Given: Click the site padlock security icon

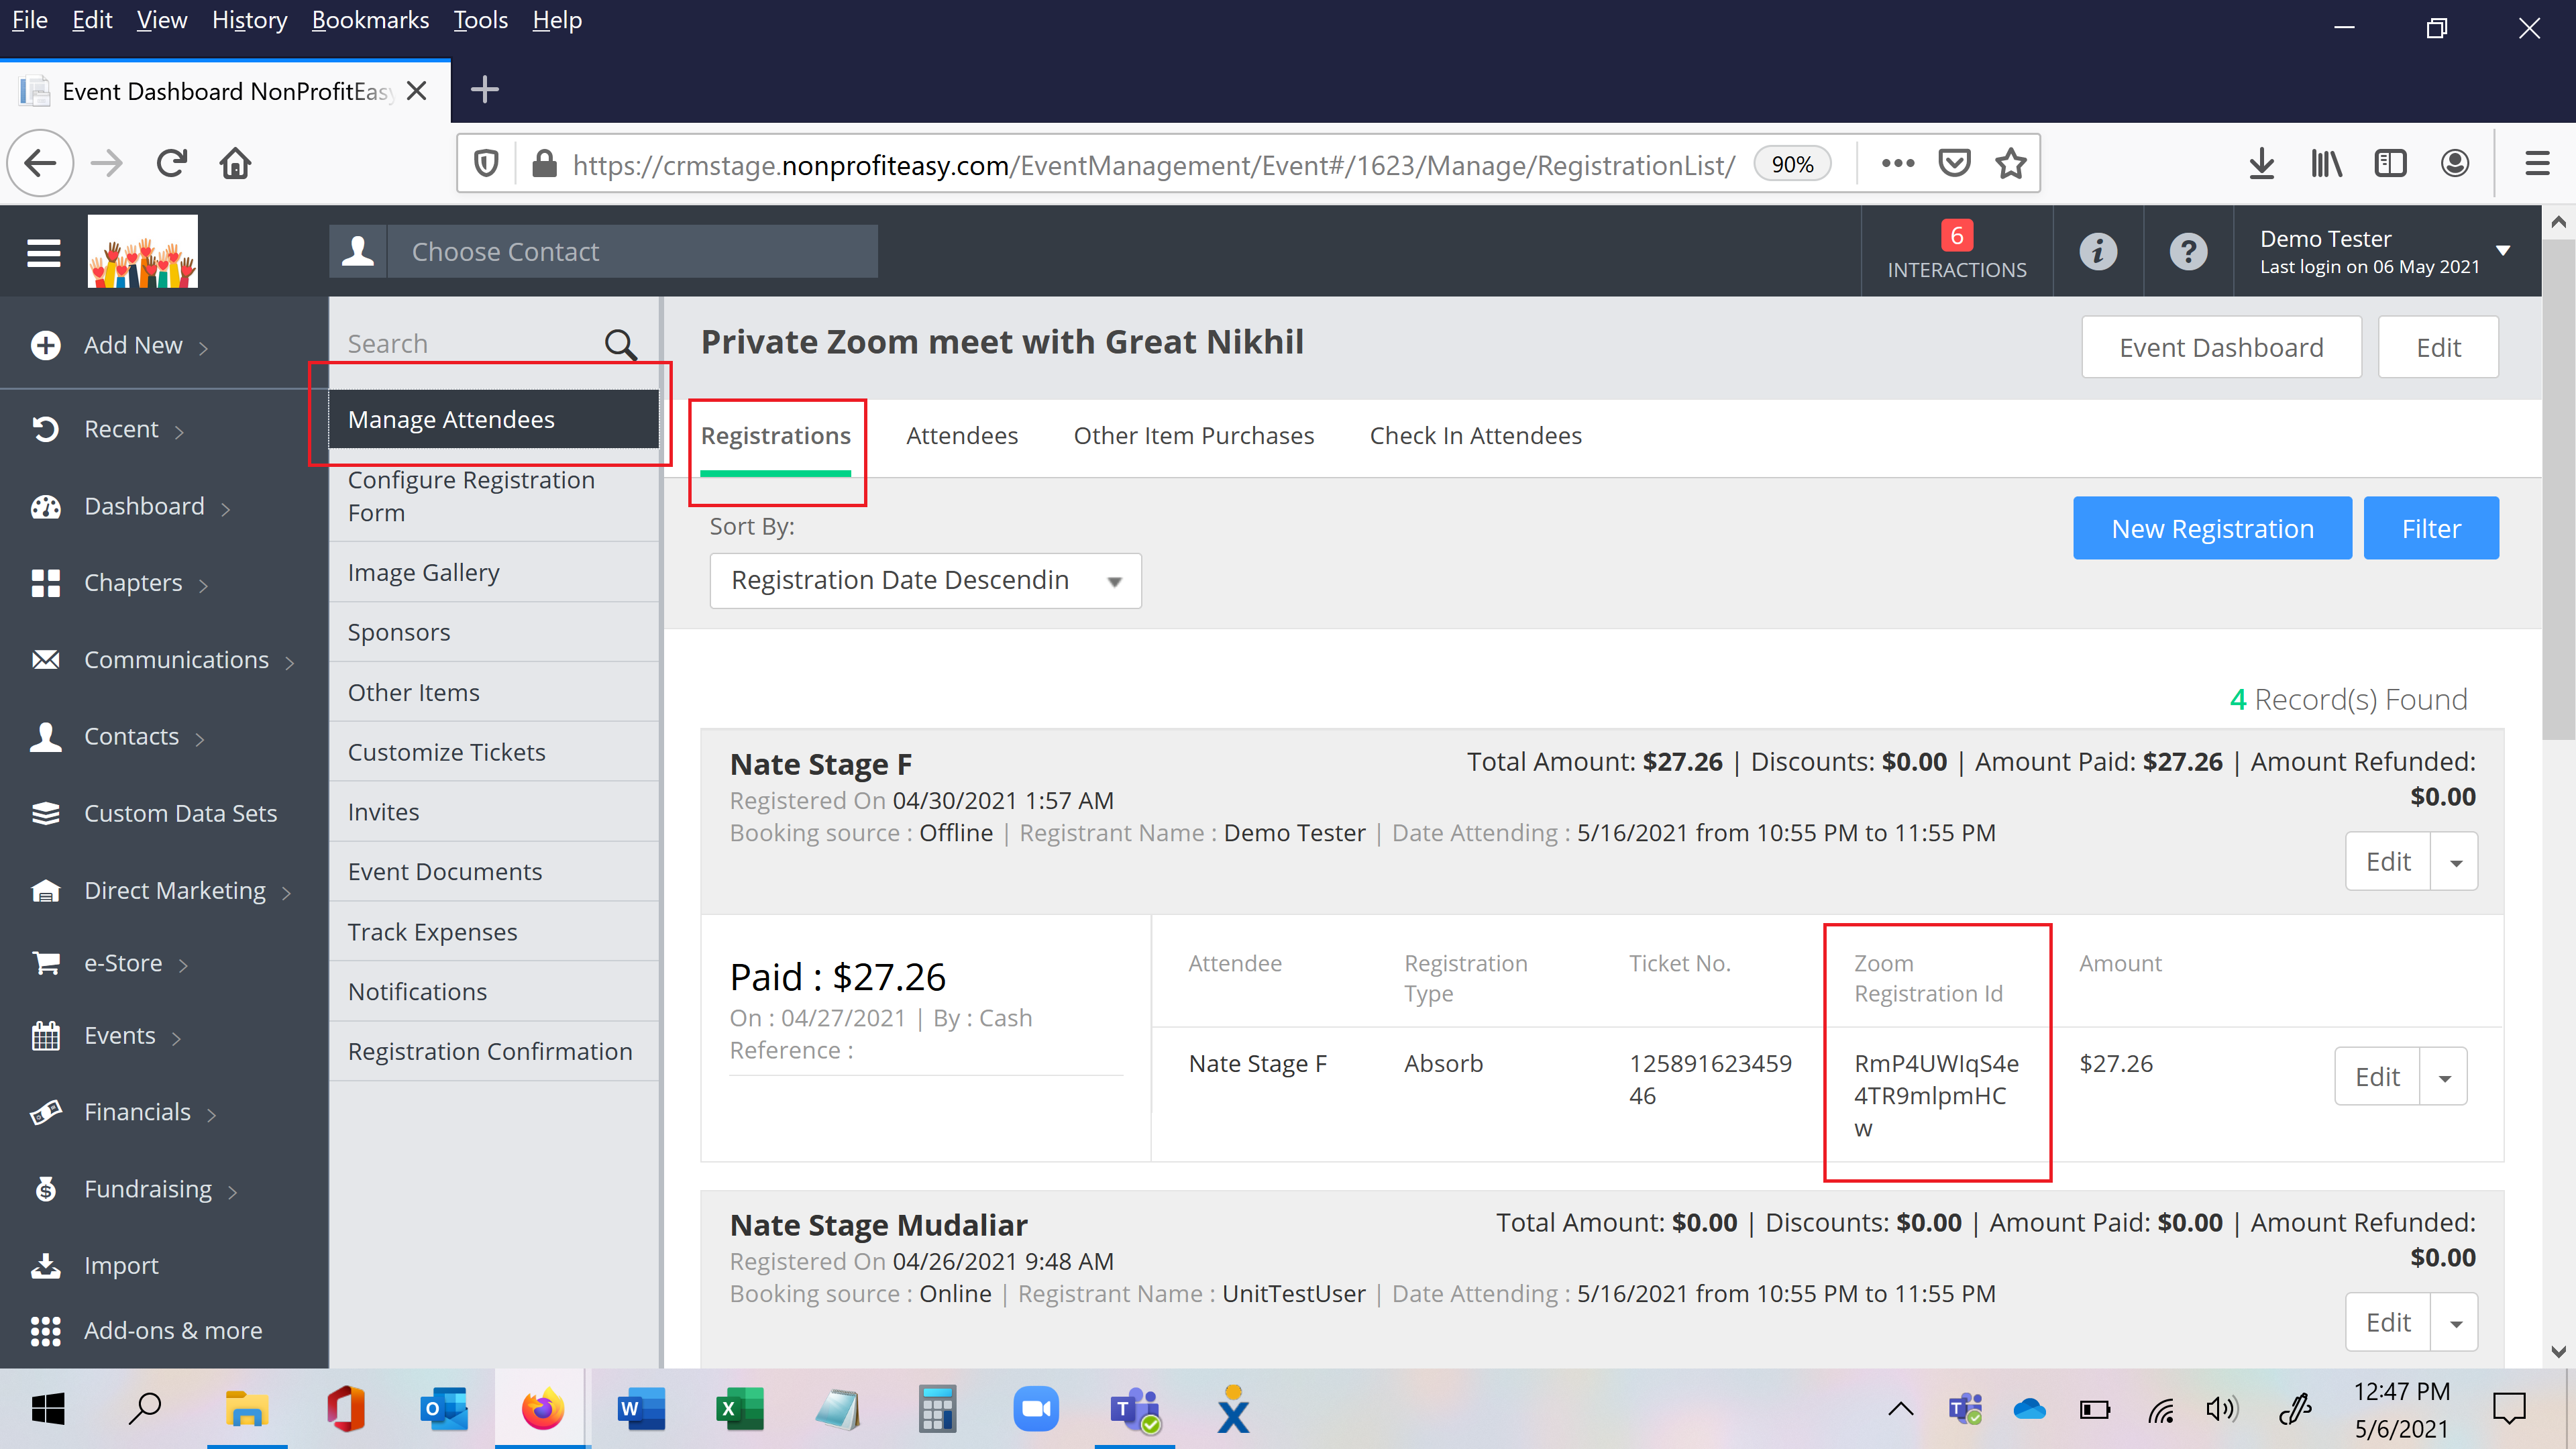Looking at the screenshot, I should [544, 163].
